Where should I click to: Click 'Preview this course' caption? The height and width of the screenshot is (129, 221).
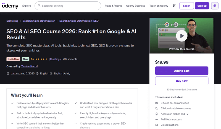point(181,49)
